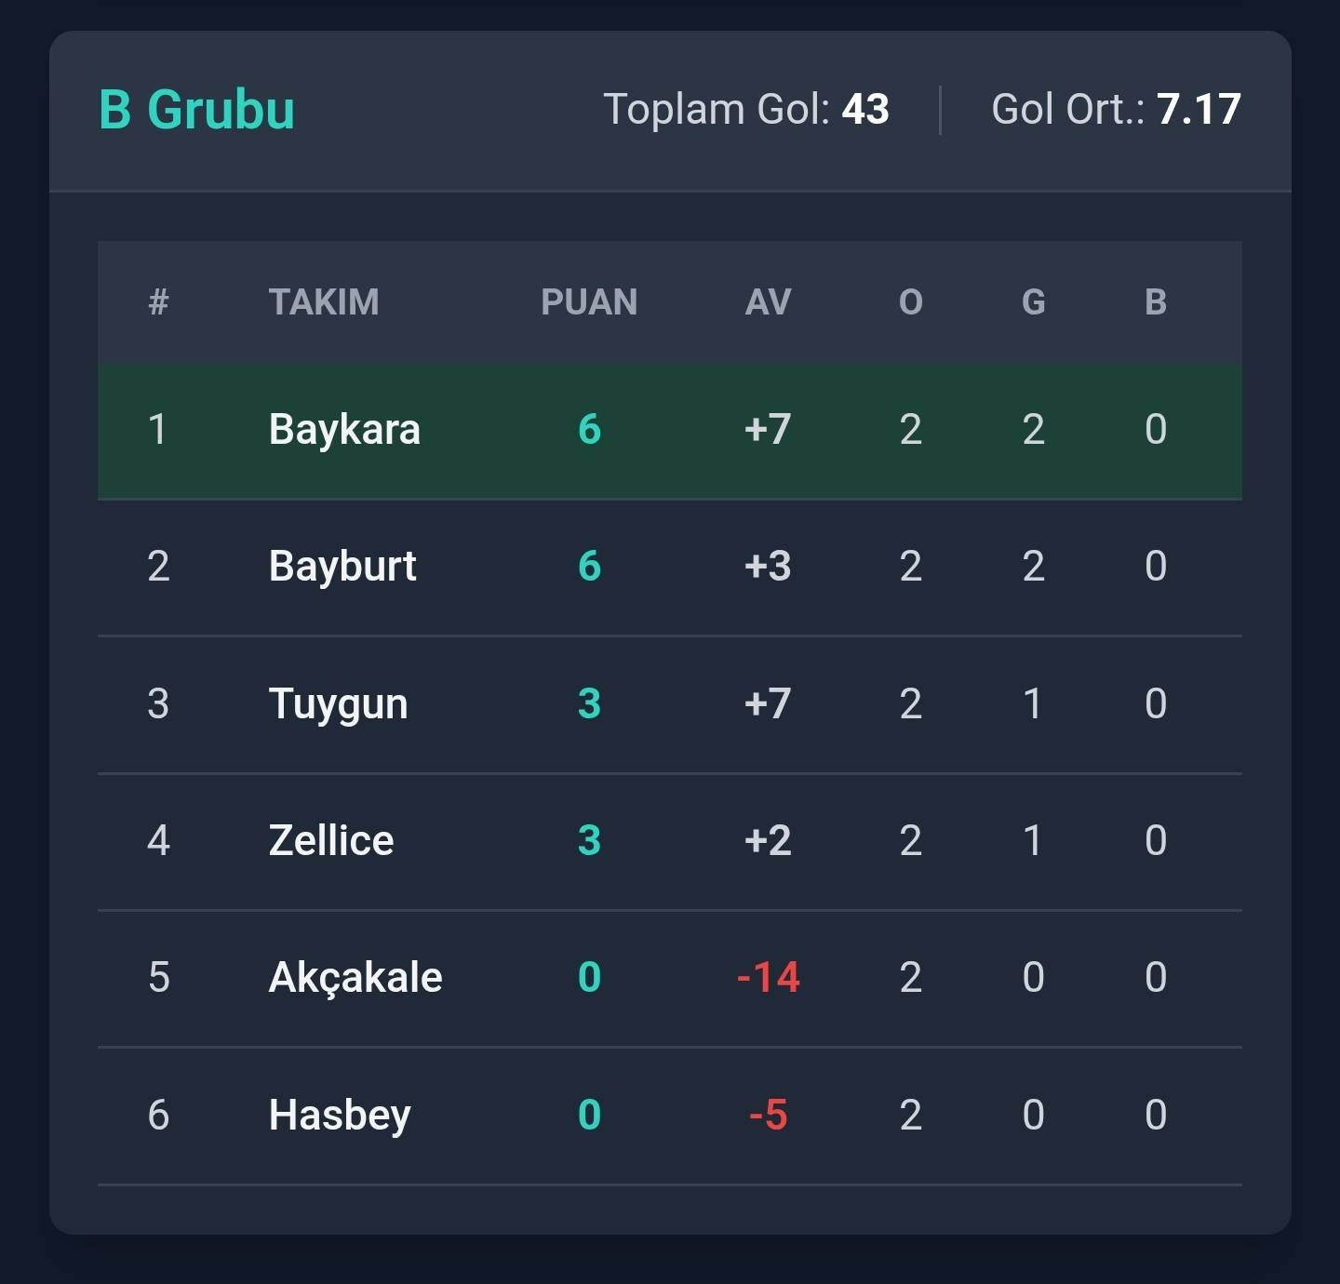Select the Akçakale team name

[355, 978]
